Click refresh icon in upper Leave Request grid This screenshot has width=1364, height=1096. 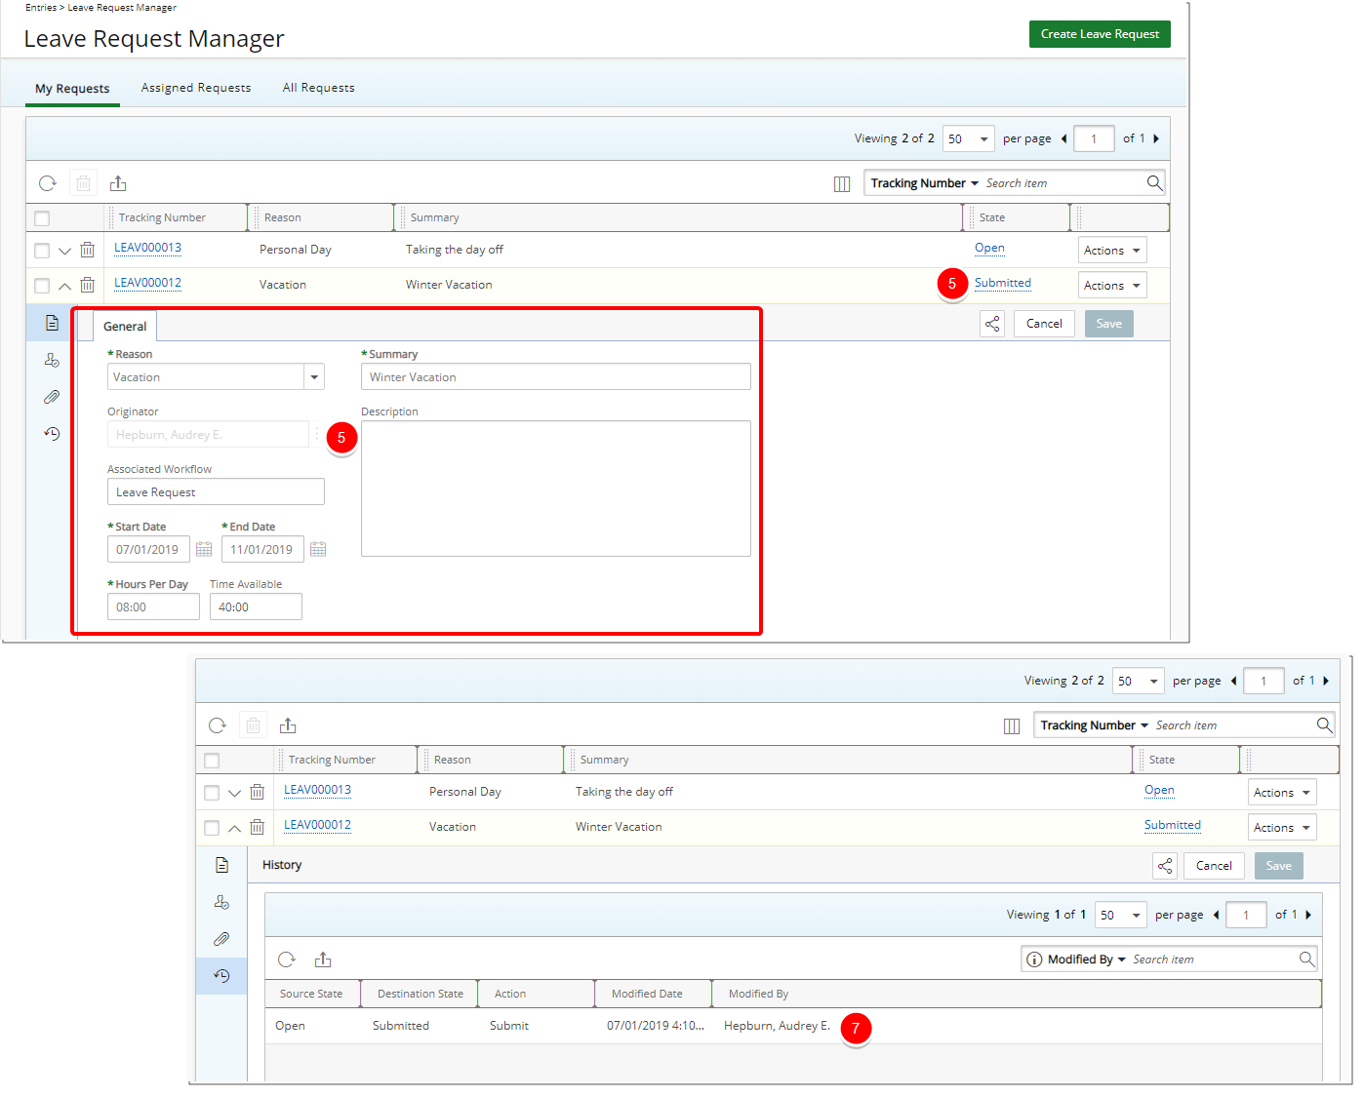click(48, 183)
